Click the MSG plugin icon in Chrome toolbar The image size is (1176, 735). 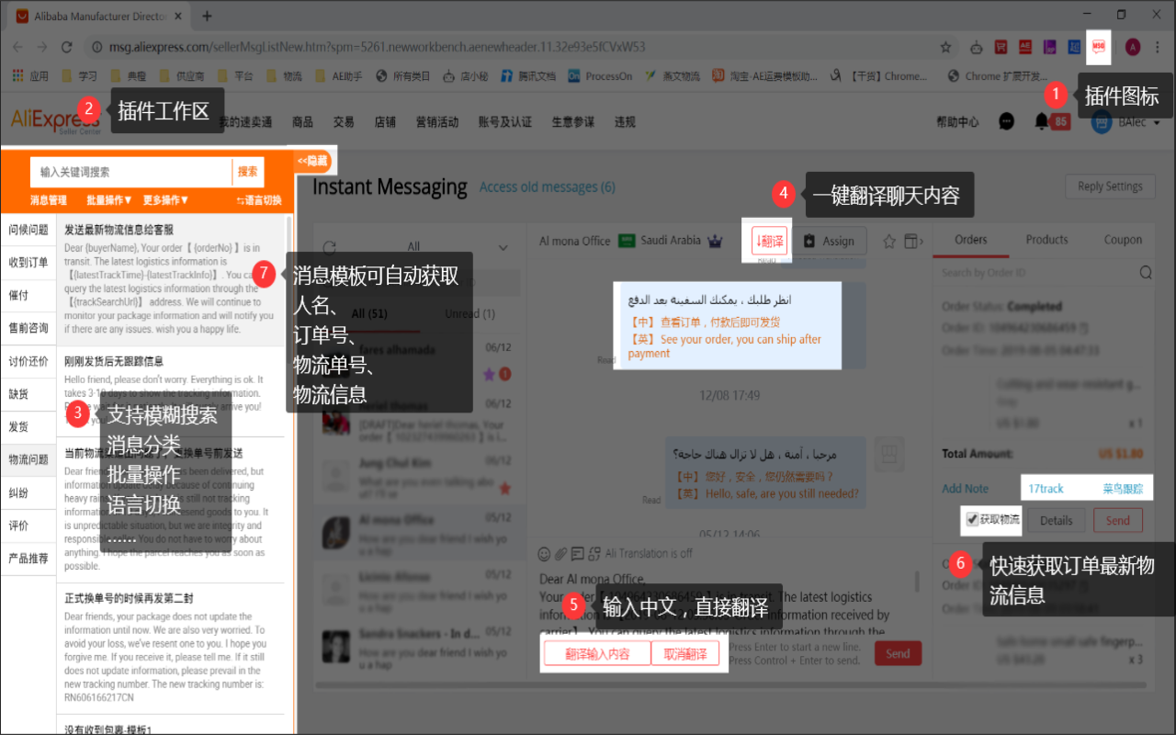pyautogui.click(x=1098, y=47)
